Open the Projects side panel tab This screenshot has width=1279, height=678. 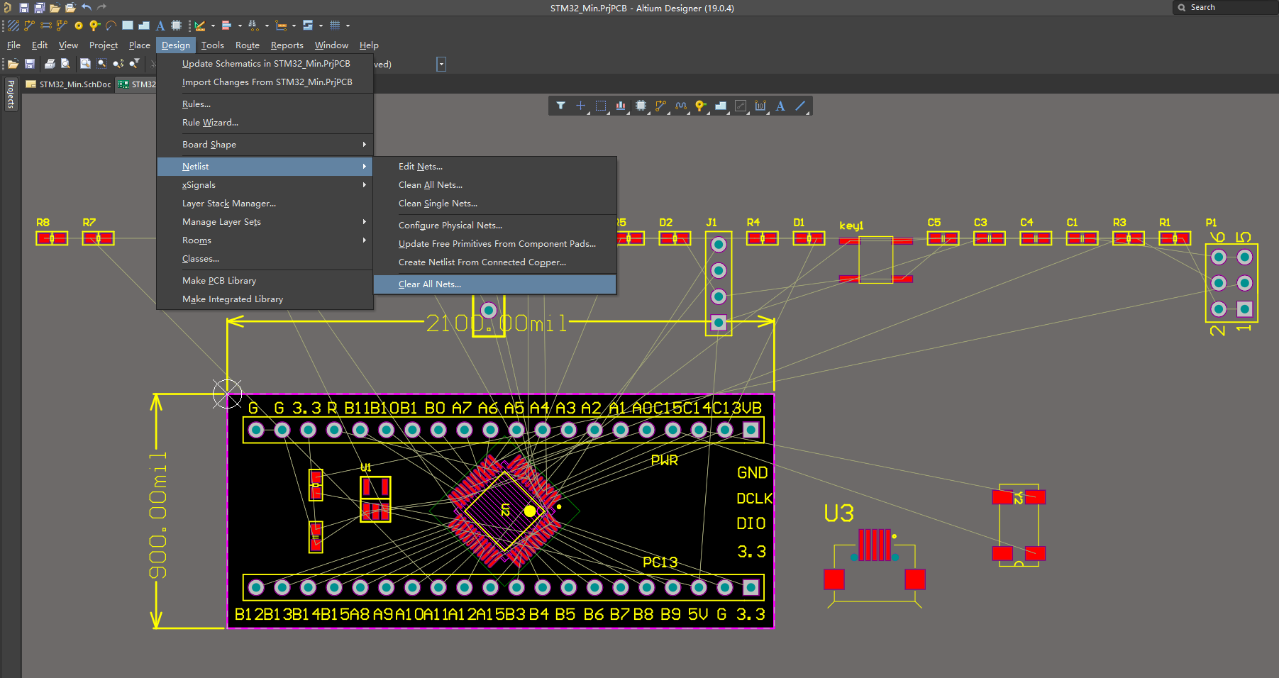point(11,94)
